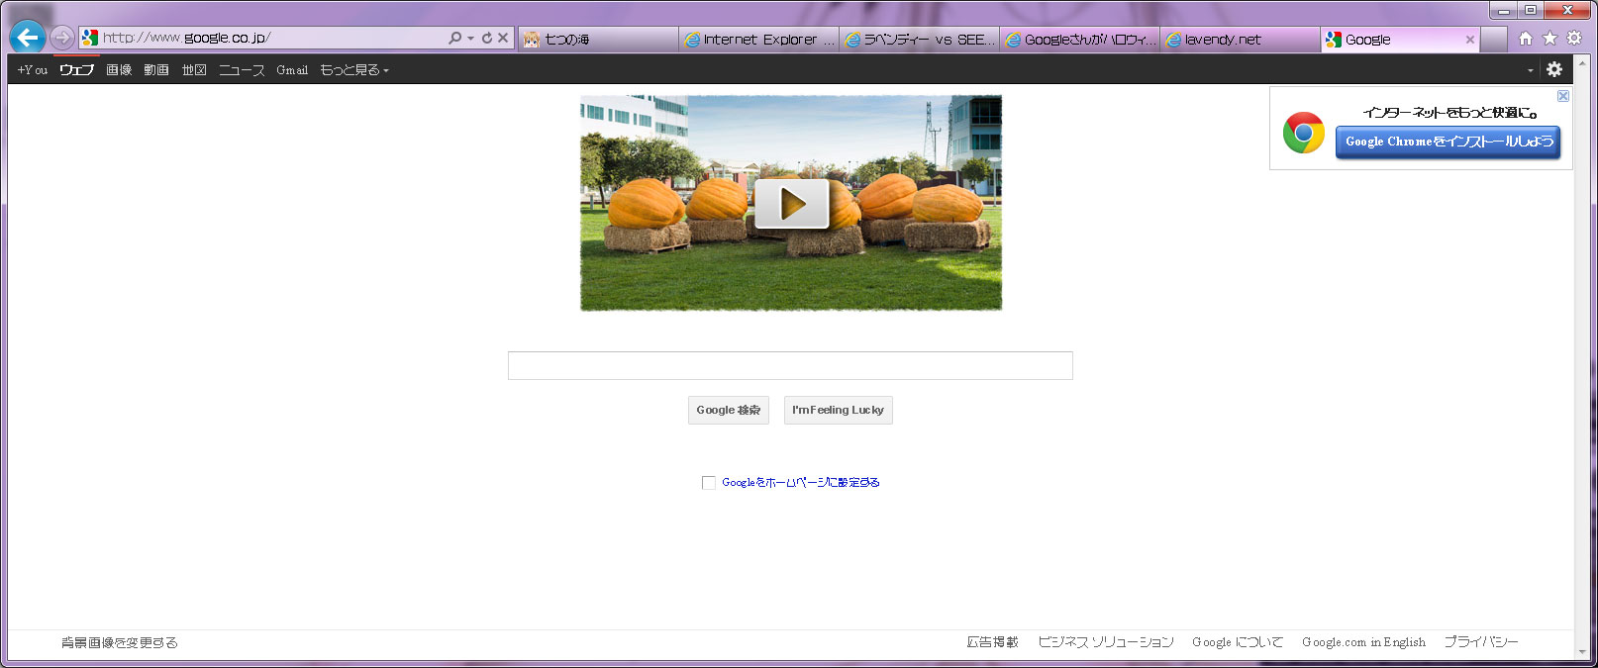The image size is (1598, 668).
Task: Open the Googleをホームページに設定する link
Action: (x=800, y=483)
